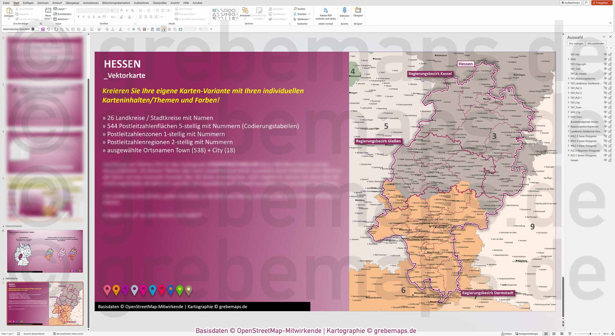Open the Ansicht ribbon tab
Screen dimensions: 615x336
click(175, 3)
